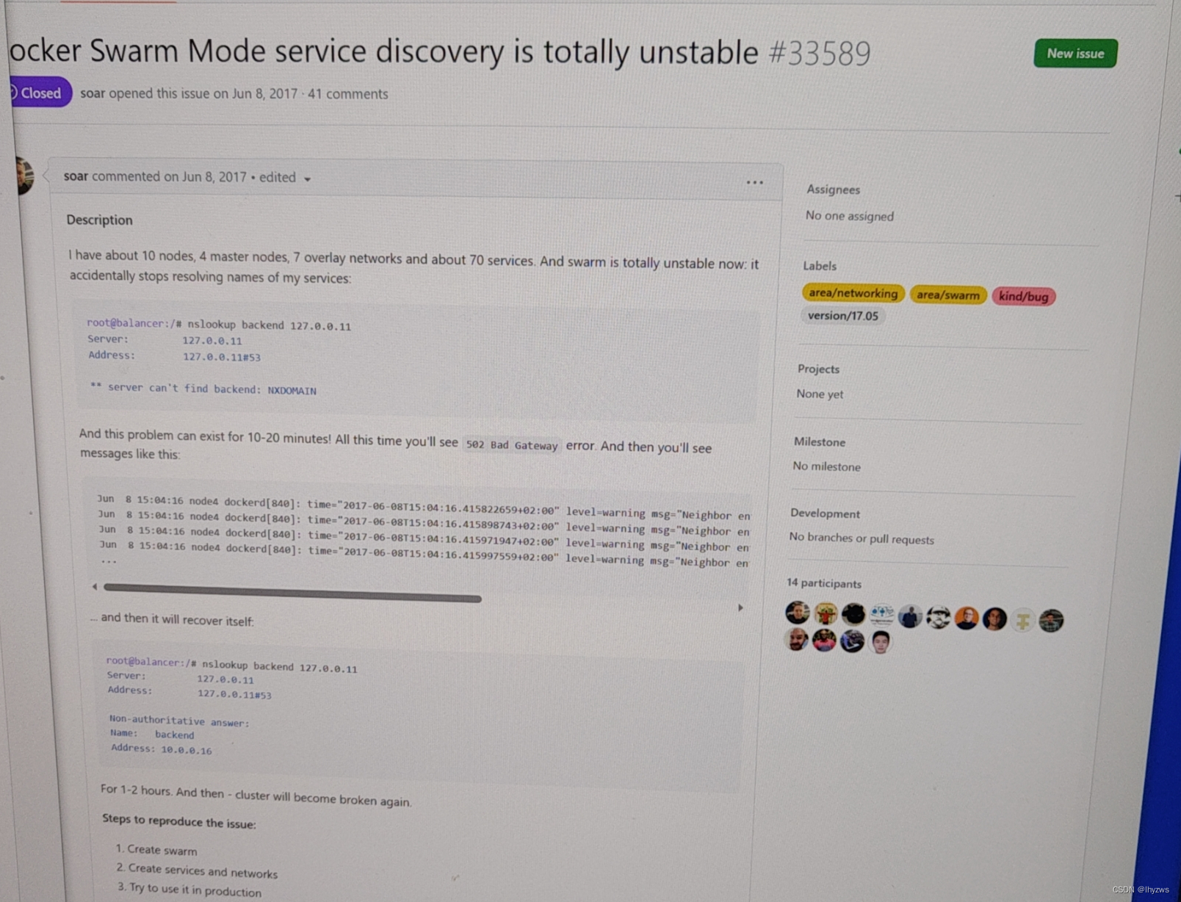Click the last avatar in second participants row

[880, 642]
